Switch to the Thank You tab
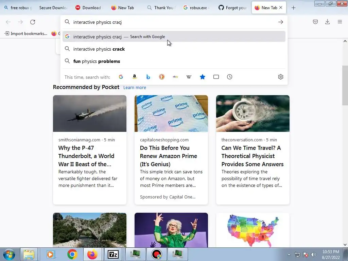 [161, 8]
